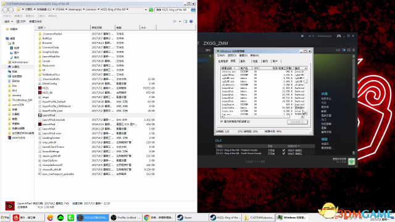Click the change view icon in Explorer toolbar
The height and width of the screenshot is (222, 395).
click(x=175, y=22)
